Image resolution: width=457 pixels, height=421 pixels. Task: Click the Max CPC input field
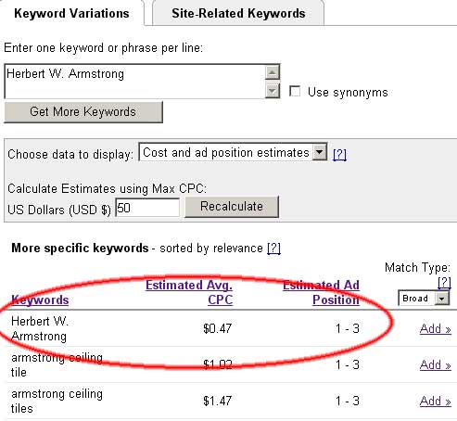click(x=147, y=208)
